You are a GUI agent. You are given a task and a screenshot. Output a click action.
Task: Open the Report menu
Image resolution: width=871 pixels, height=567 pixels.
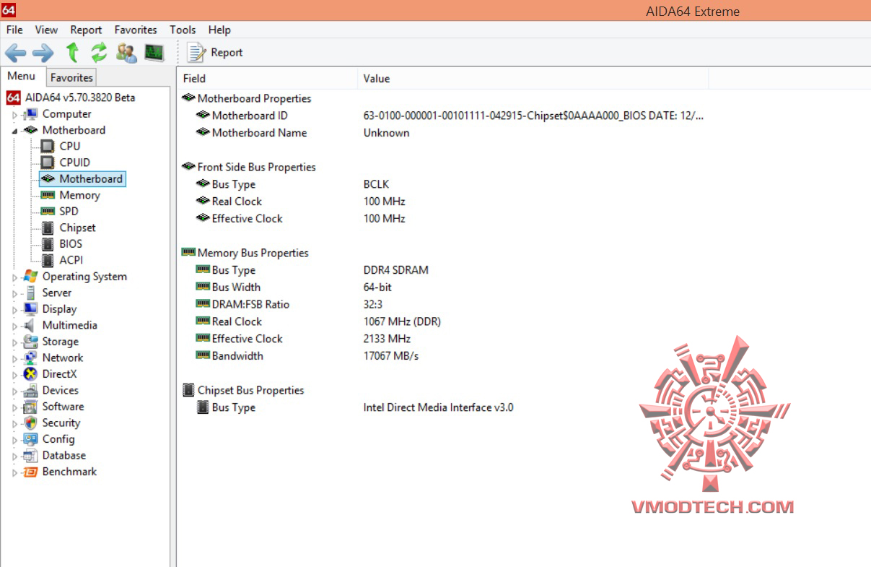coord(86,30)
